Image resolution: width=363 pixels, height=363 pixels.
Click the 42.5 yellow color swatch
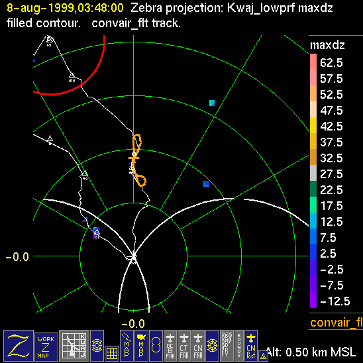[313, 125]
